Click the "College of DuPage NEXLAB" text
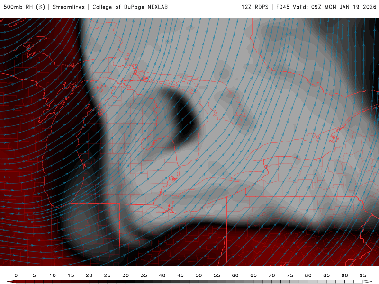The height and width of the screenshot is (284, 379). [x=130, y=7]
